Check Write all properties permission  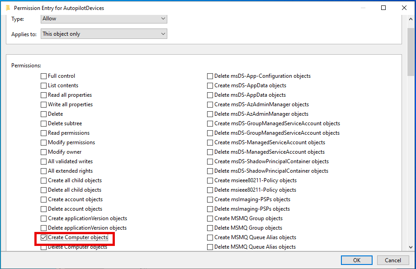[43, 104]
